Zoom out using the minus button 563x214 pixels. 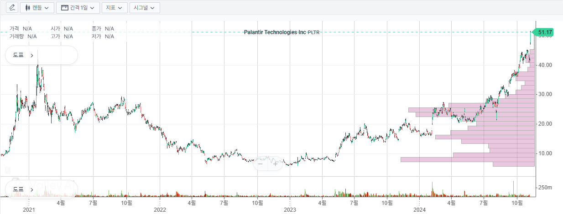[260, 164]
